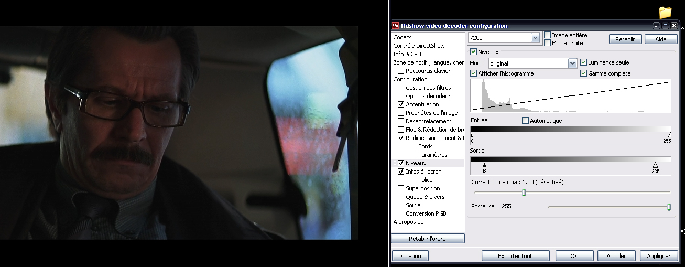Screen dimensions: 685x267
Task: Select Info & CPU tree item
Action: [x=407, y=54]
